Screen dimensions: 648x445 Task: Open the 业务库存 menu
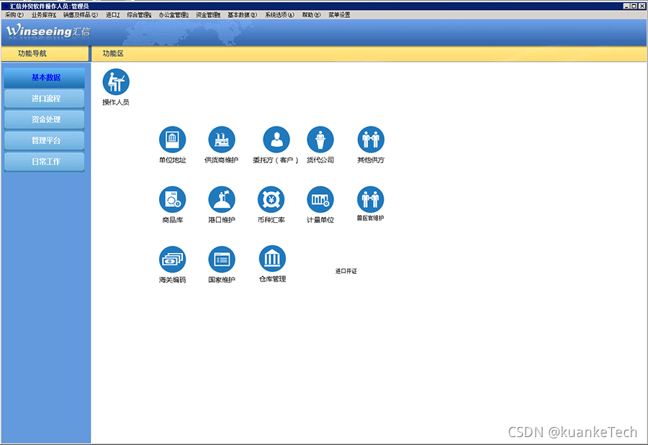[44, 15]
